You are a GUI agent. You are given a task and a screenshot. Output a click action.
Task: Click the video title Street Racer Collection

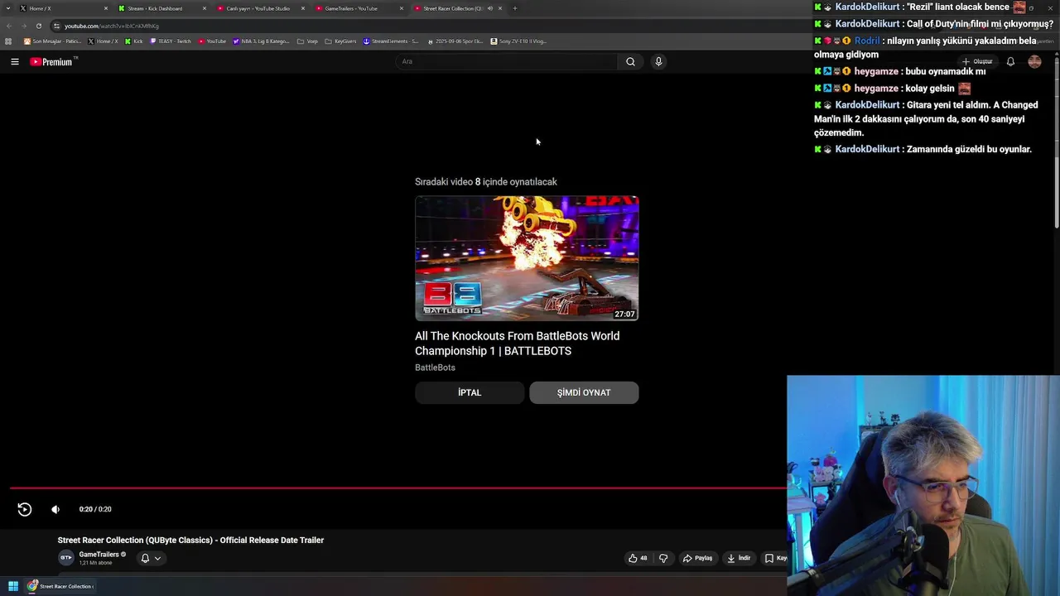coord(190,540)
